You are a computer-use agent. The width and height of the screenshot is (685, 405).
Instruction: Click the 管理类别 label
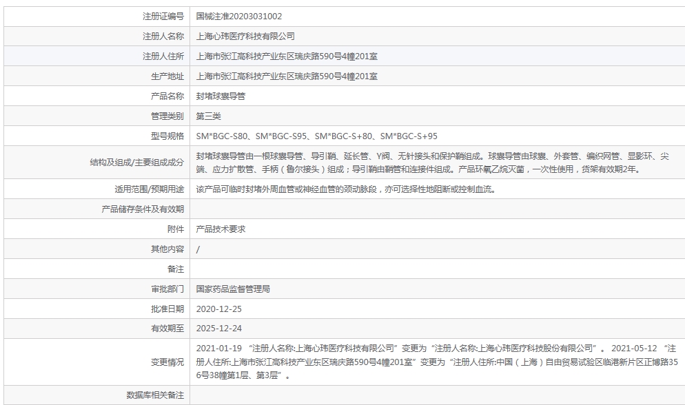[167, 116]
